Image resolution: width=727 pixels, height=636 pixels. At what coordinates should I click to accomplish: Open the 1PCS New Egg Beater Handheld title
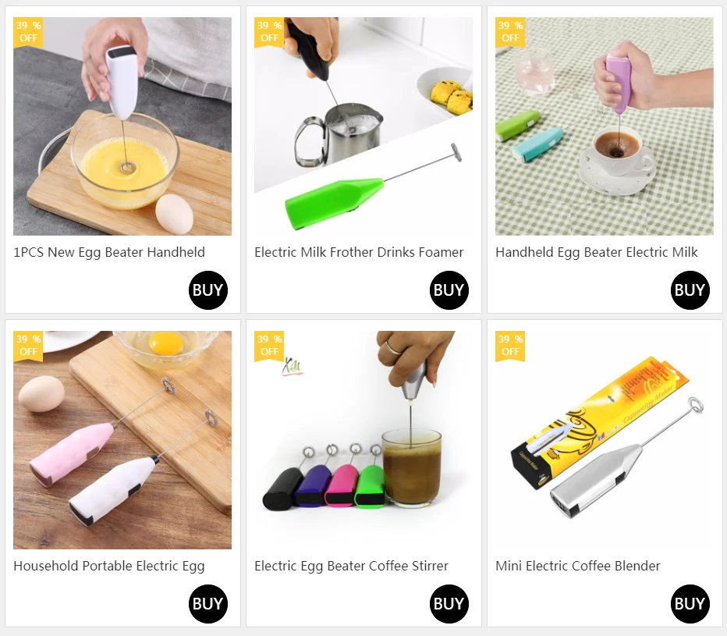click(109, 252)
